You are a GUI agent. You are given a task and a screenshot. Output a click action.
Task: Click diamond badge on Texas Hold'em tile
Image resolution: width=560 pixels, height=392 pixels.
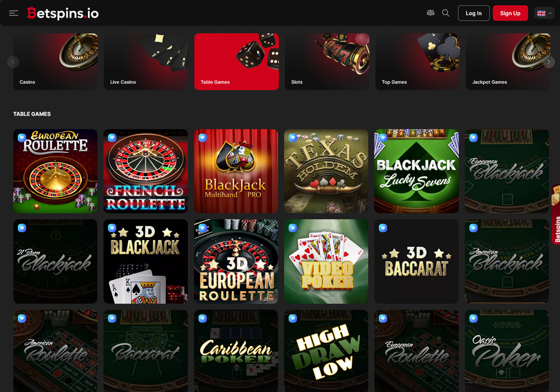(293, 138)
